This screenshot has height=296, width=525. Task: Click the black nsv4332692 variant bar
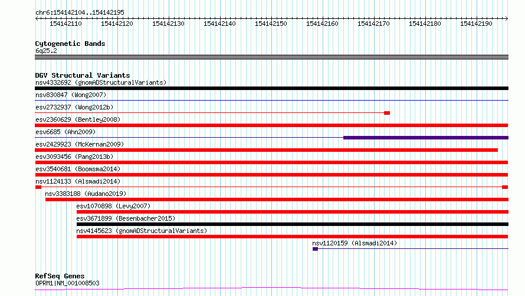(271, 88)
